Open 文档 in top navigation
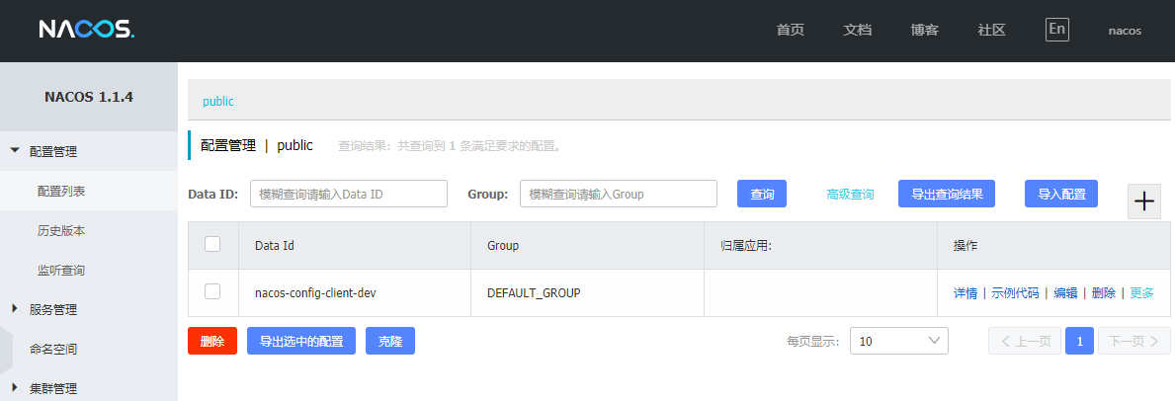Viewport: 1175px width, 401px height. click(x=857, y=31)
